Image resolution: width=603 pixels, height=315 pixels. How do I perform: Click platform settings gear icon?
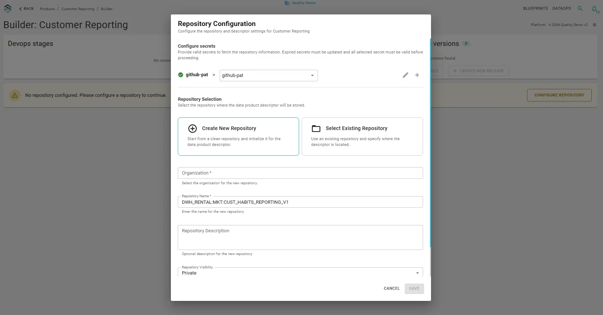click(594, 25)
